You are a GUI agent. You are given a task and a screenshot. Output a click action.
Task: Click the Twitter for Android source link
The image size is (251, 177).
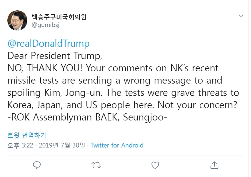tap(117, 145)
